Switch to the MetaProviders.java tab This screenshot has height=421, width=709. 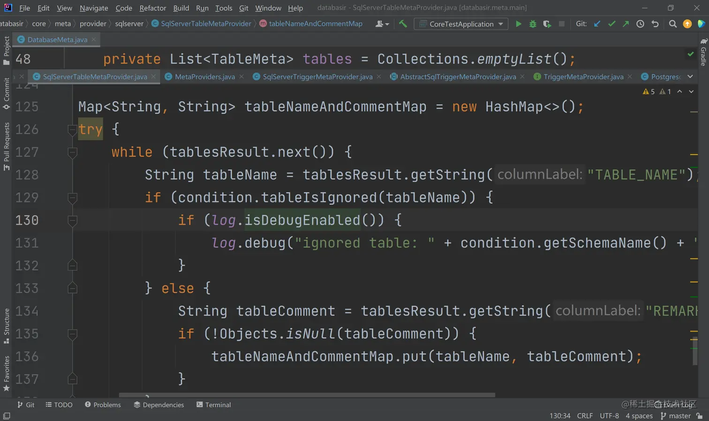click(205, 76)
